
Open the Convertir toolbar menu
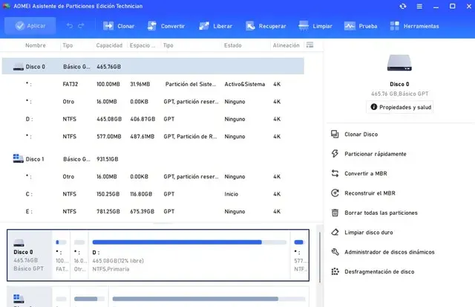(x=166, y=26)
